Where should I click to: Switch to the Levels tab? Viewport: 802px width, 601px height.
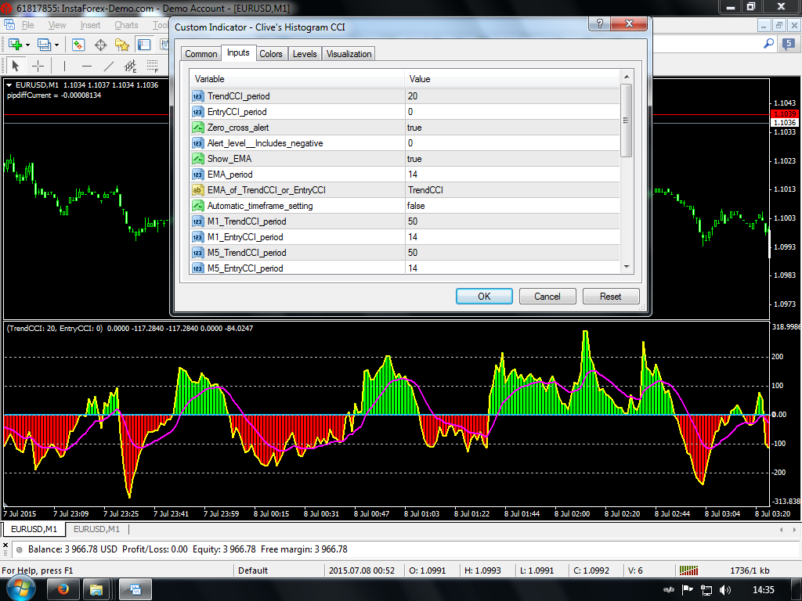[305, 54]
